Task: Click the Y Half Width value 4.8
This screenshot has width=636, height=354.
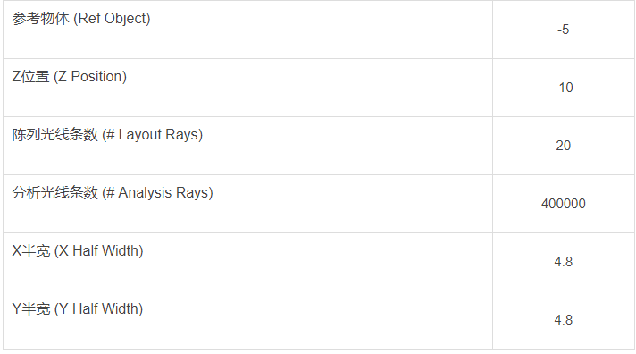Action: click(563, 319)
